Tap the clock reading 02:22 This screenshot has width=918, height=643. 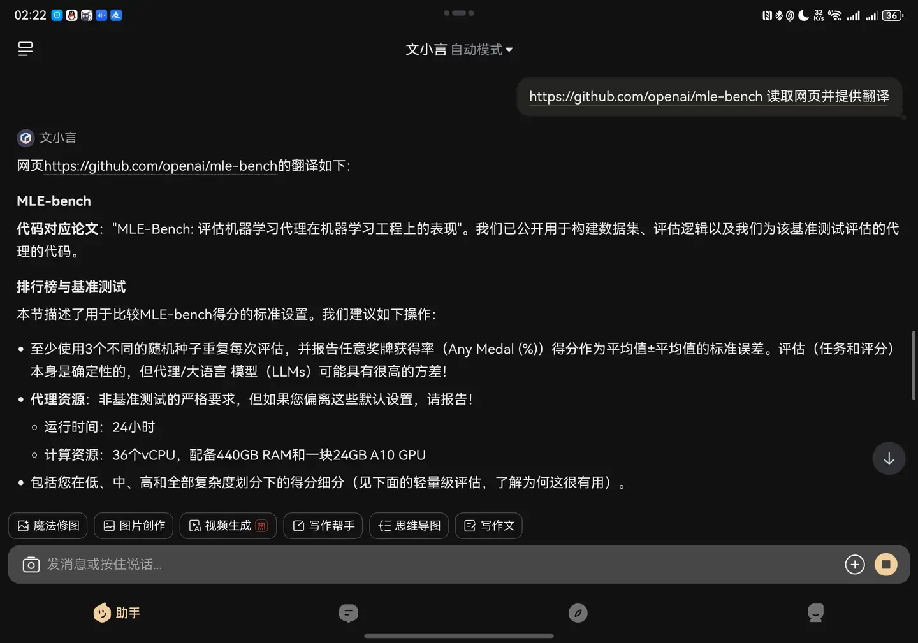[x=31, y=15]
